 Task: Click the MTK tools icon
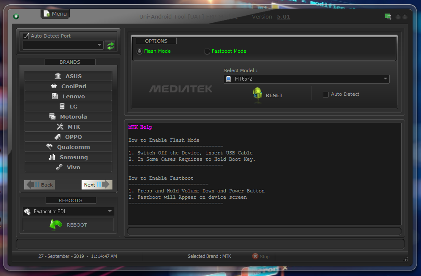click(60, 127)
